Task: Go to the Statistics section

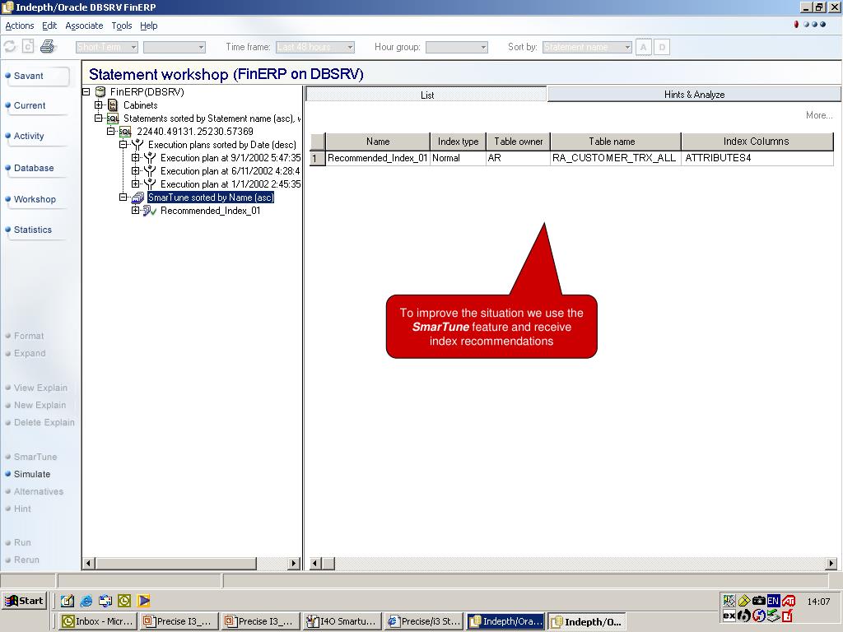Action: pos(33,230)
